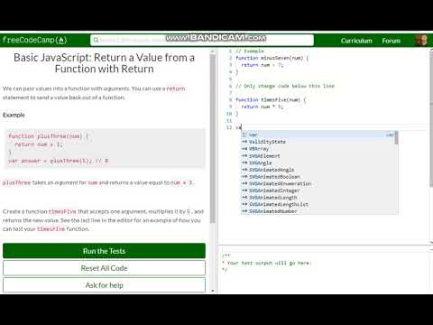Click the 'return num - 7;' code line
433x325 pixels.
(263, 65)
